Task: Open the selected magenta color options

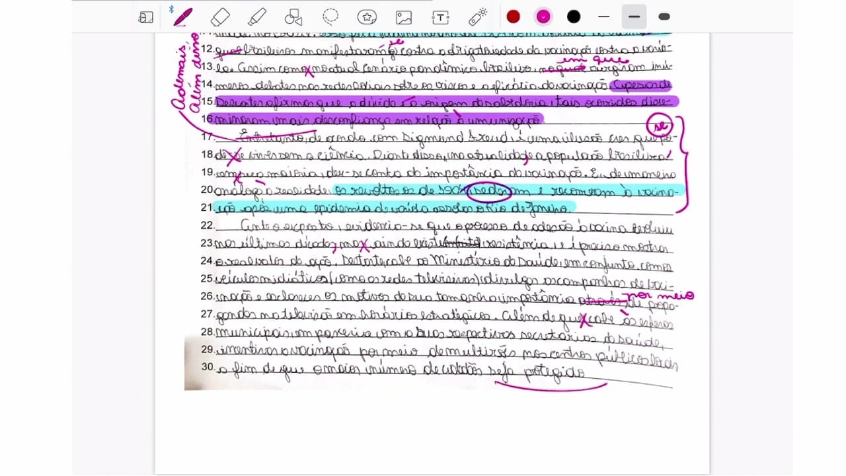Action: [x=543, y=17]
